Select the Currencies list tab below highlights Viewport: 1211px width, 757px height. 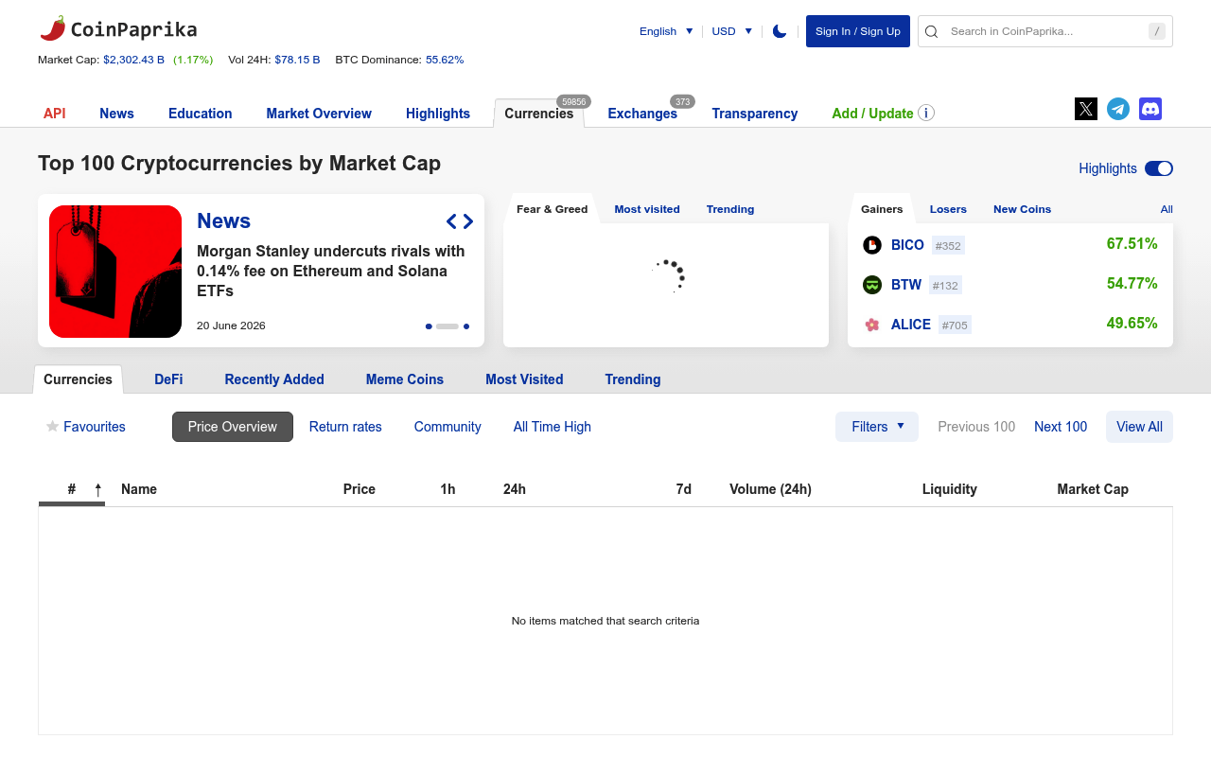tap(79, 379)
